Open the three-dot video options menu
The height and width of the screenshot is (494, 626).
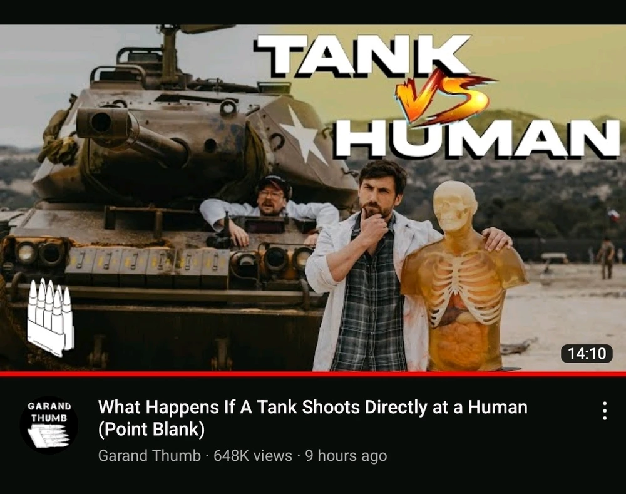point(605,411)
